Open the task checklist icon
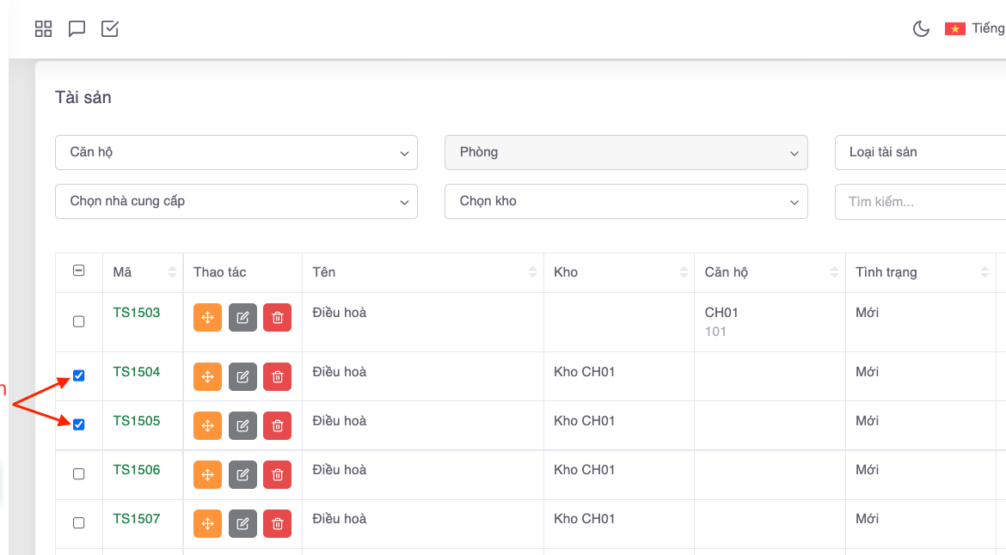Image resolution: width=1006 pixels, height=555 pixels. [110, 29]
